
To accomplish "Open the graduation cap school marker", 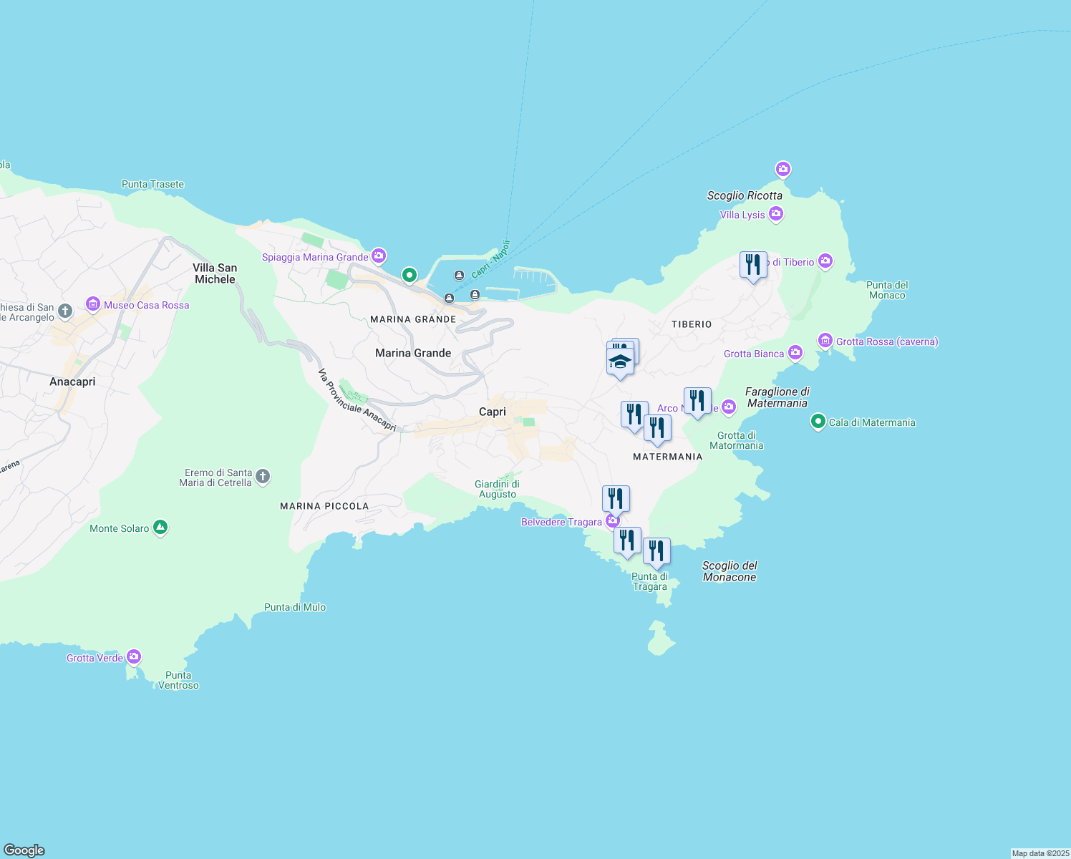I will pyautogui.click(x=620, y=362).
